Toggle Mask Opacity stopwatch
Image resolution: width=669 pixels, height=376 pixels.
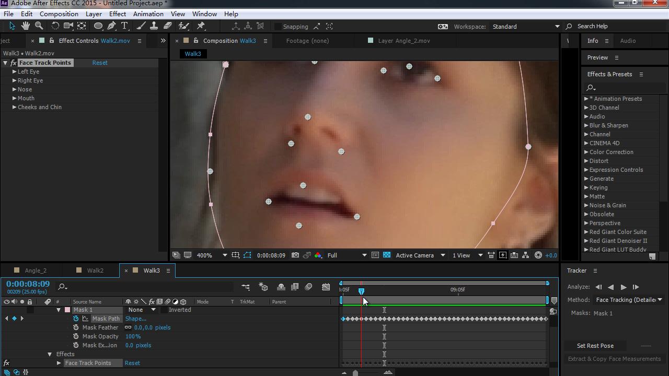[76, 336]
